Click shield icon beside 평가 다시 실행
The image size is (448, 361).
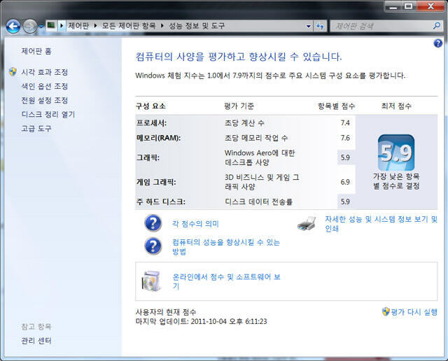point(386,311)
